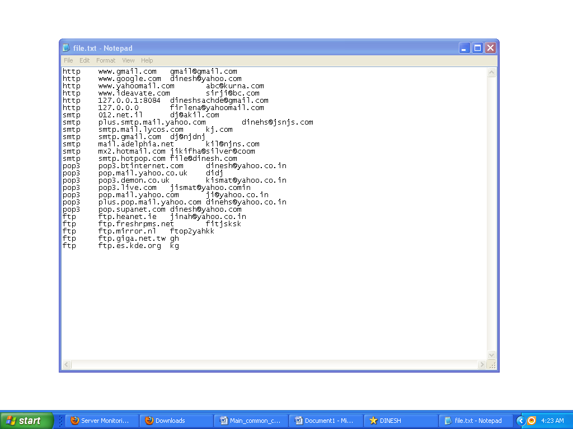Open the Format menu

tap(106, 60)
